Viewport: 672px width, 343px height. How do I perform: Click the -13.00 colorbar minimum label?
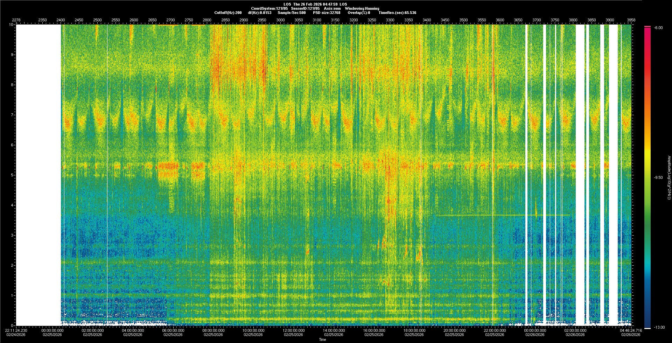[x=658, y=327]
